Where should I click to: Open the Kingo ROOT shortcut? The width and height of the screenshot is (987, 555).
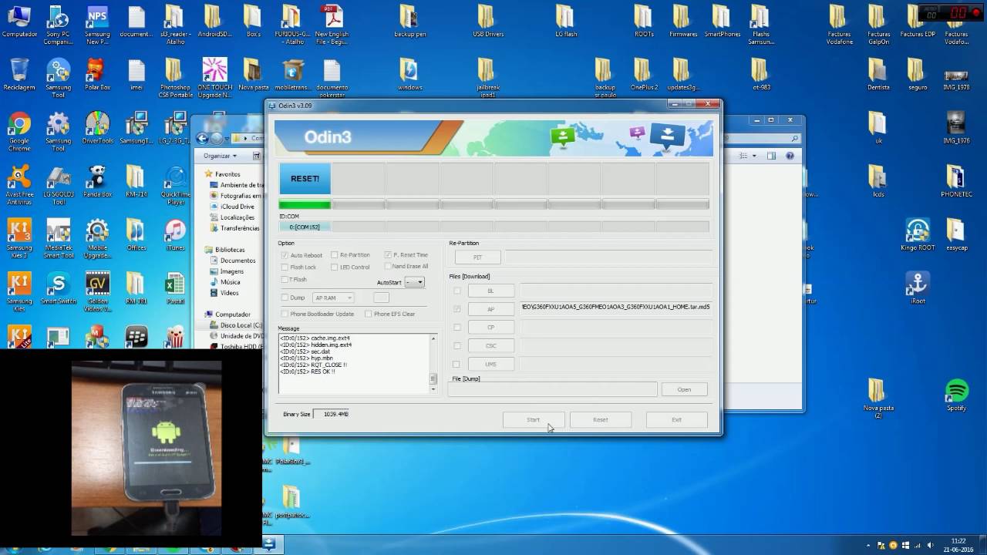tap(917, 235)
